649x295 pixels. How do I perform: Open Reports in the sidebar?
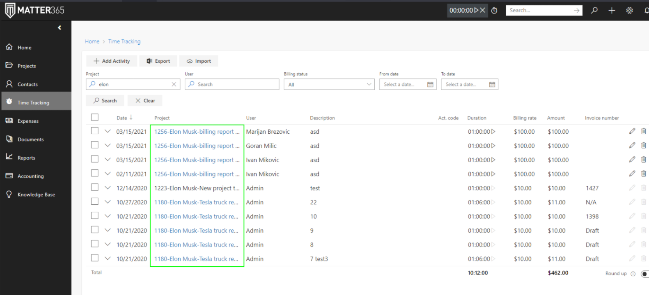(x=36, y=158)
